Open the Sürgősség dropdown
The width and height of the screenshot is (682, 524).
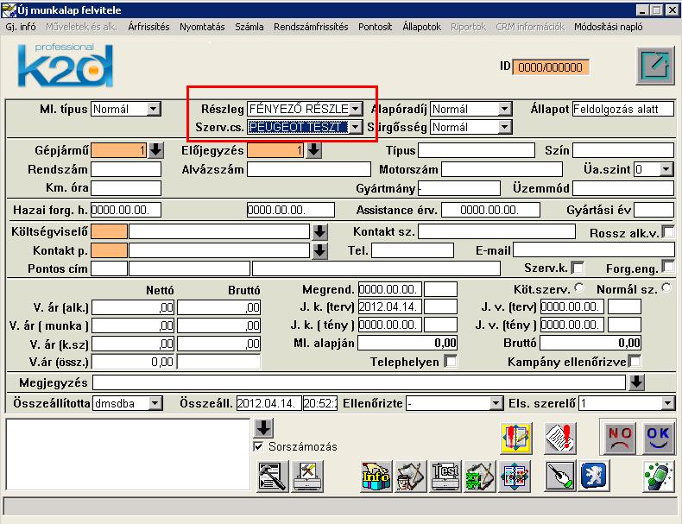504,127
